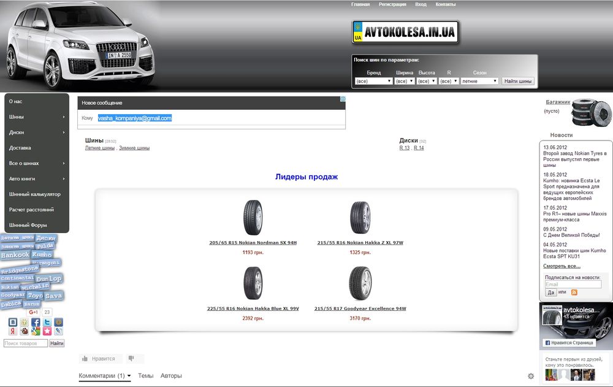Click the Вход top menu item
This screenshot has height=387, width=613.
point(421,4)
